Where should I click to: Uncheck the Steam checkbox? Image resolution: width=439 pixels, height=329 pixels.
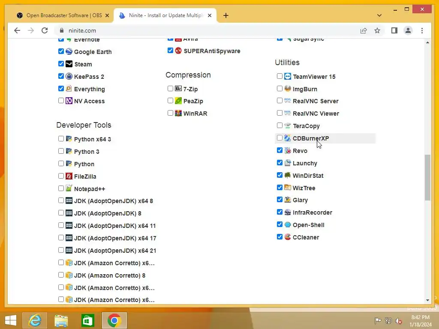(61, 63)
